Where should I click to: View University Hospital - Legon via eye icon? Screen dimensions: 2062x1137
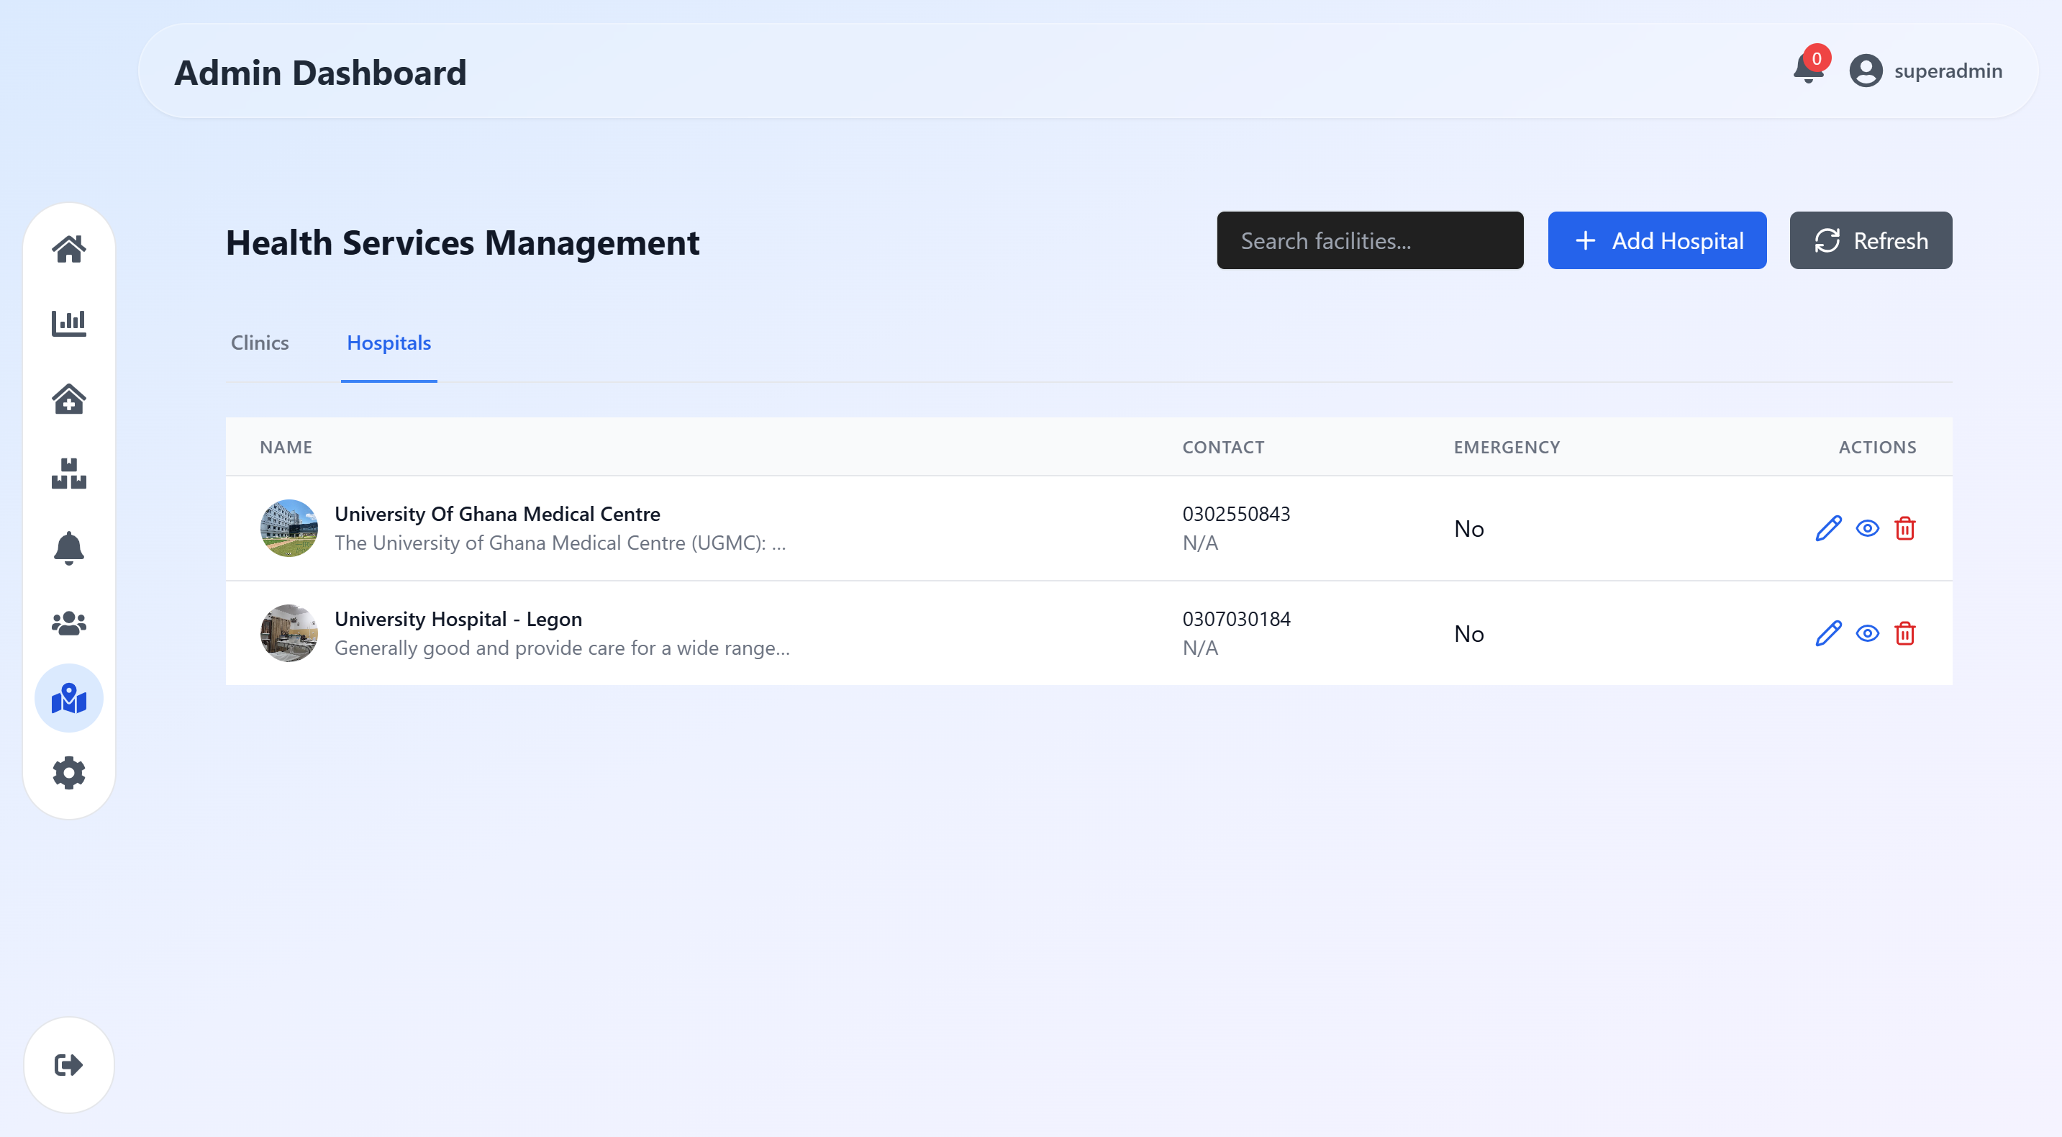1867,633
